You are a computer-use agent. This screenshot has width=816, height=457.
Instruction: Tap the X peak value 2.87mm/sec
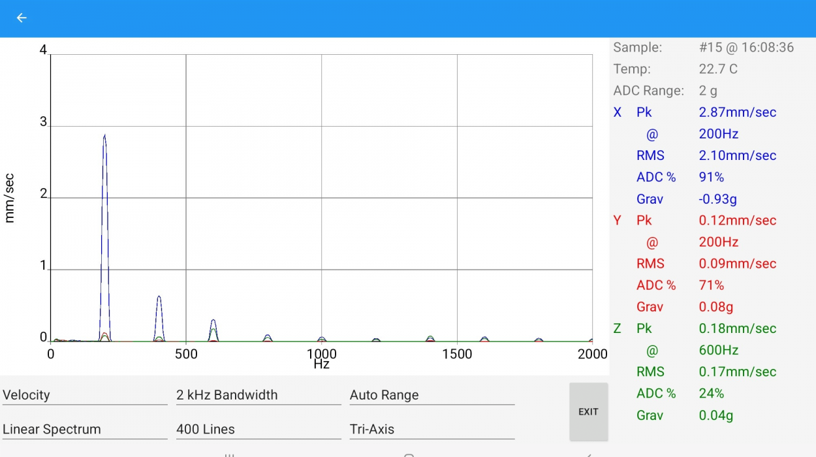pyautogui.click(x=738, y=112)
